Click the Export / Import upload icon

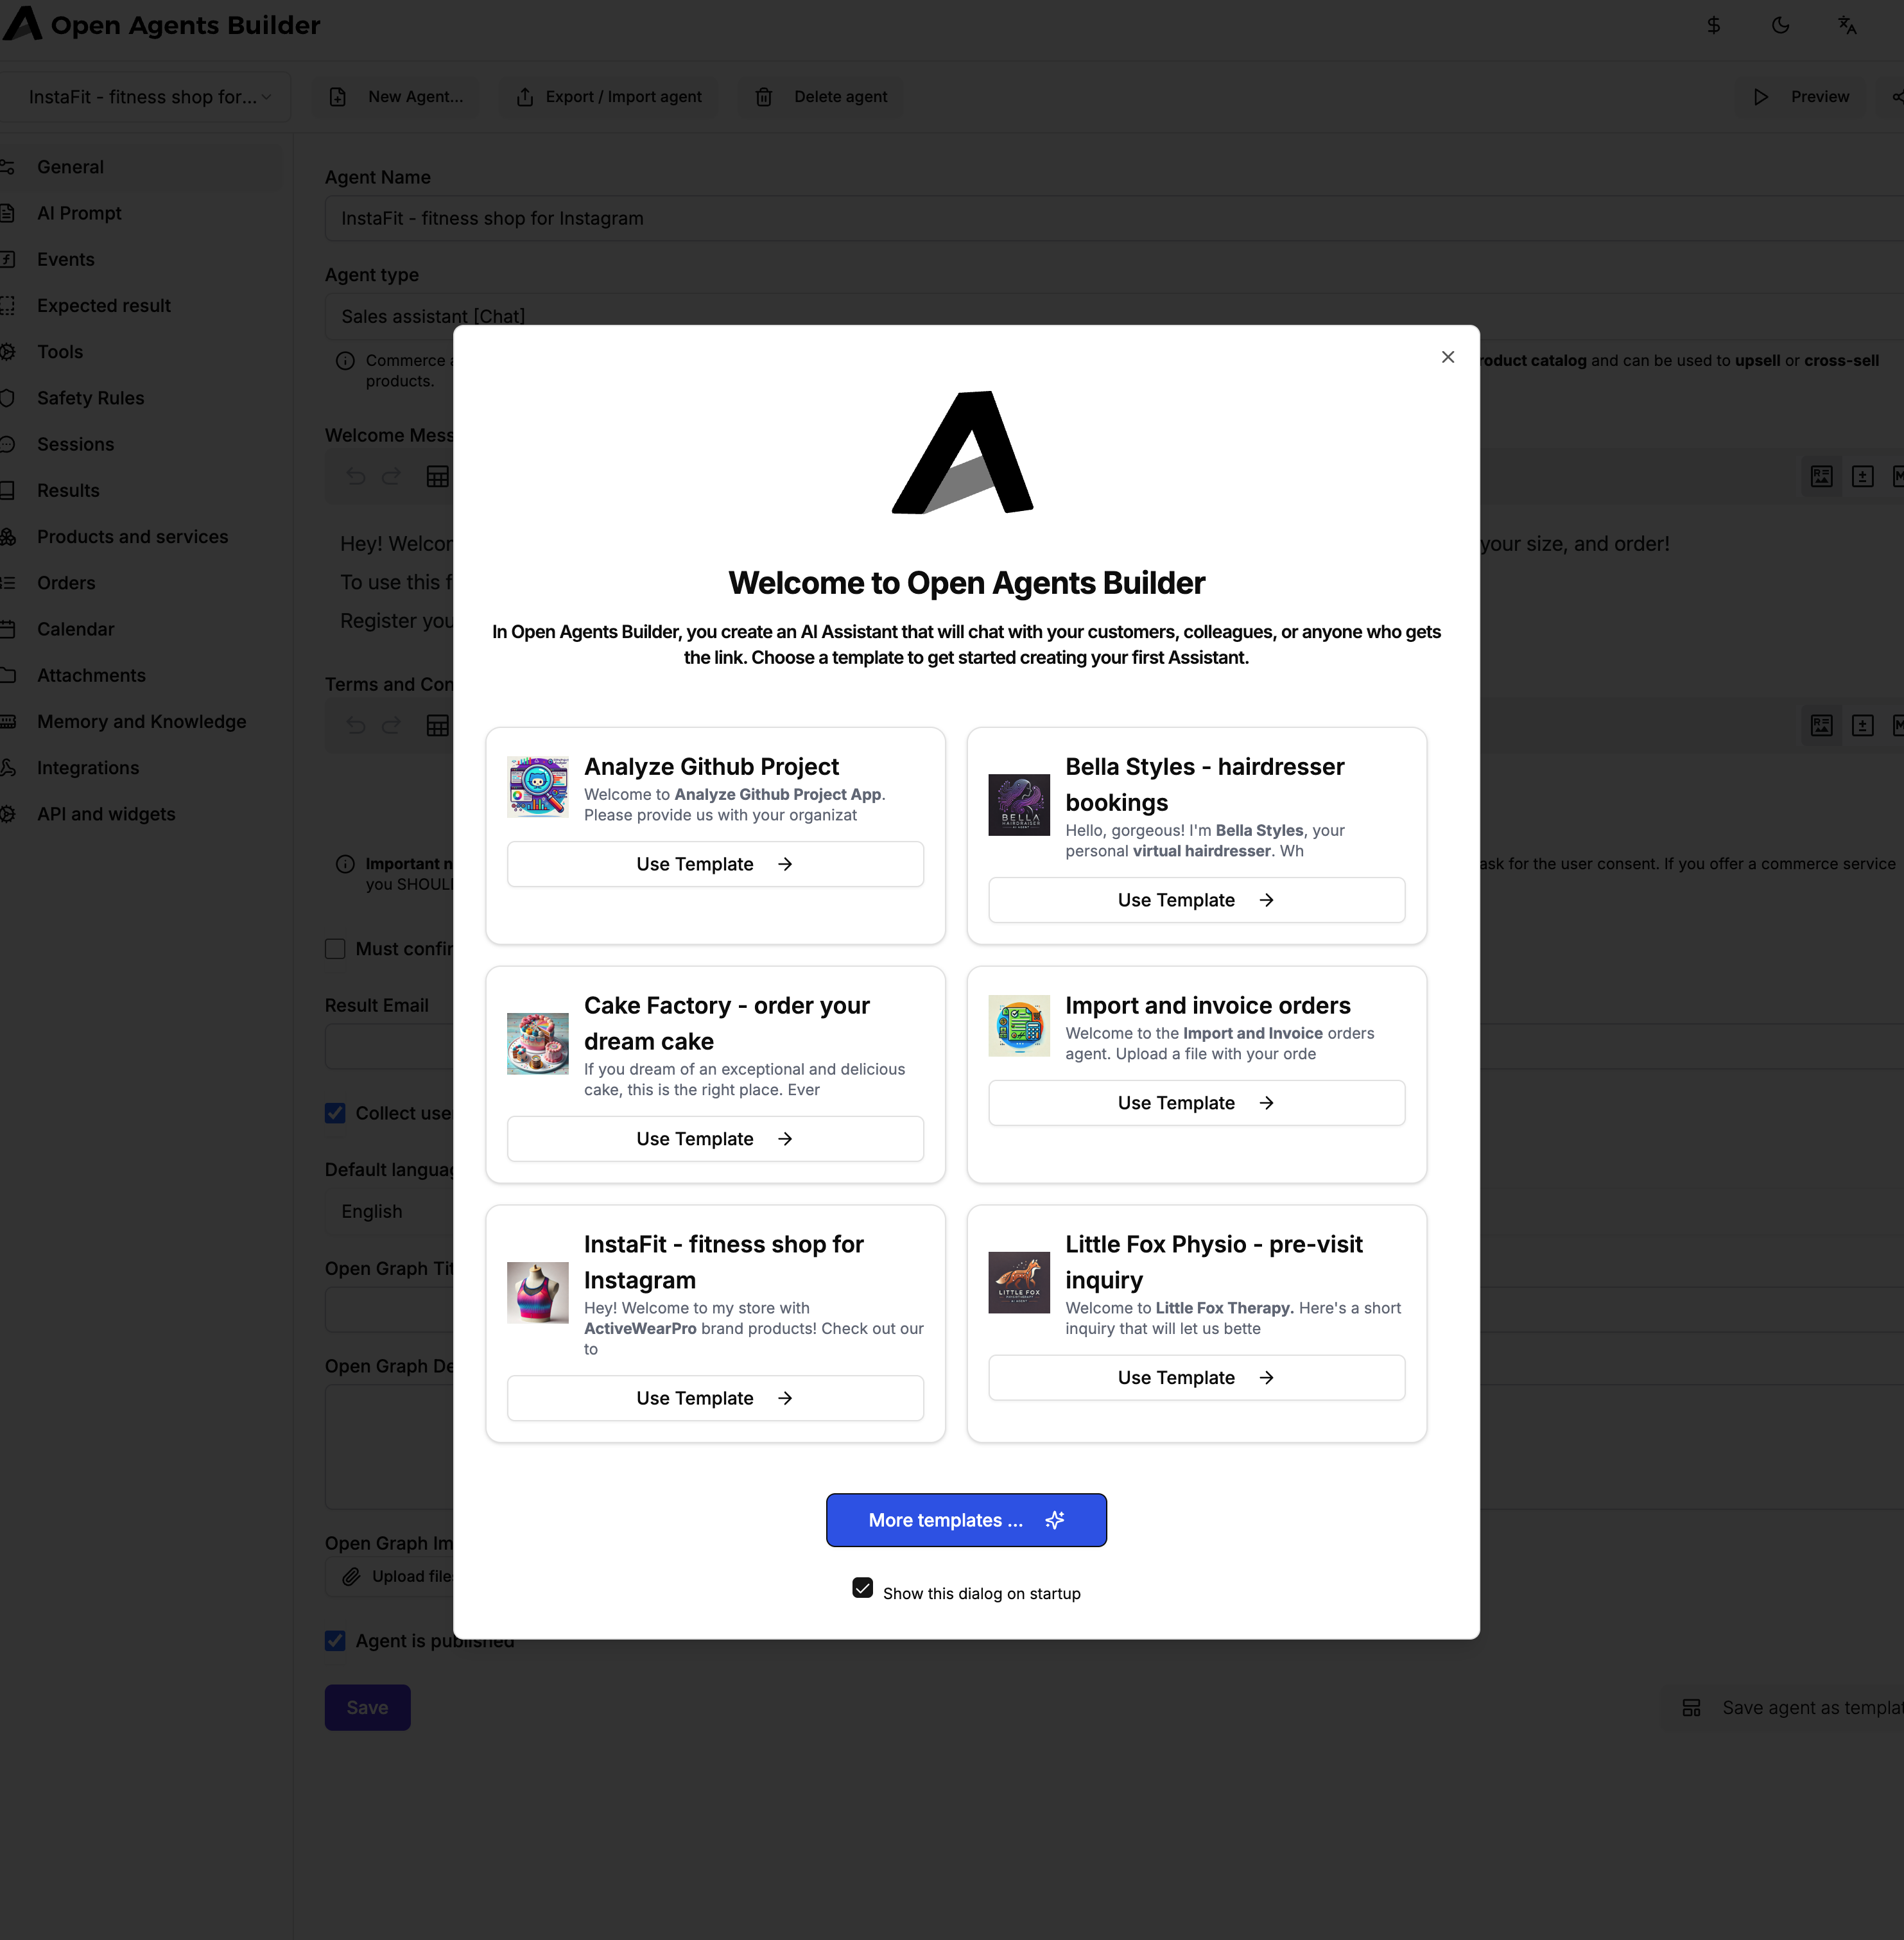click(x=524, y=97)
